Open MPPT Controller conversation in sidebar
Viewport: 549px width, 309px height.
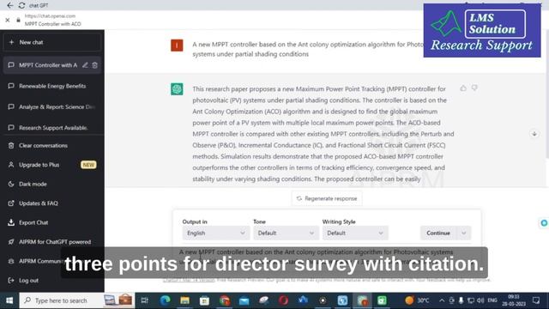[x=48, y=65]
